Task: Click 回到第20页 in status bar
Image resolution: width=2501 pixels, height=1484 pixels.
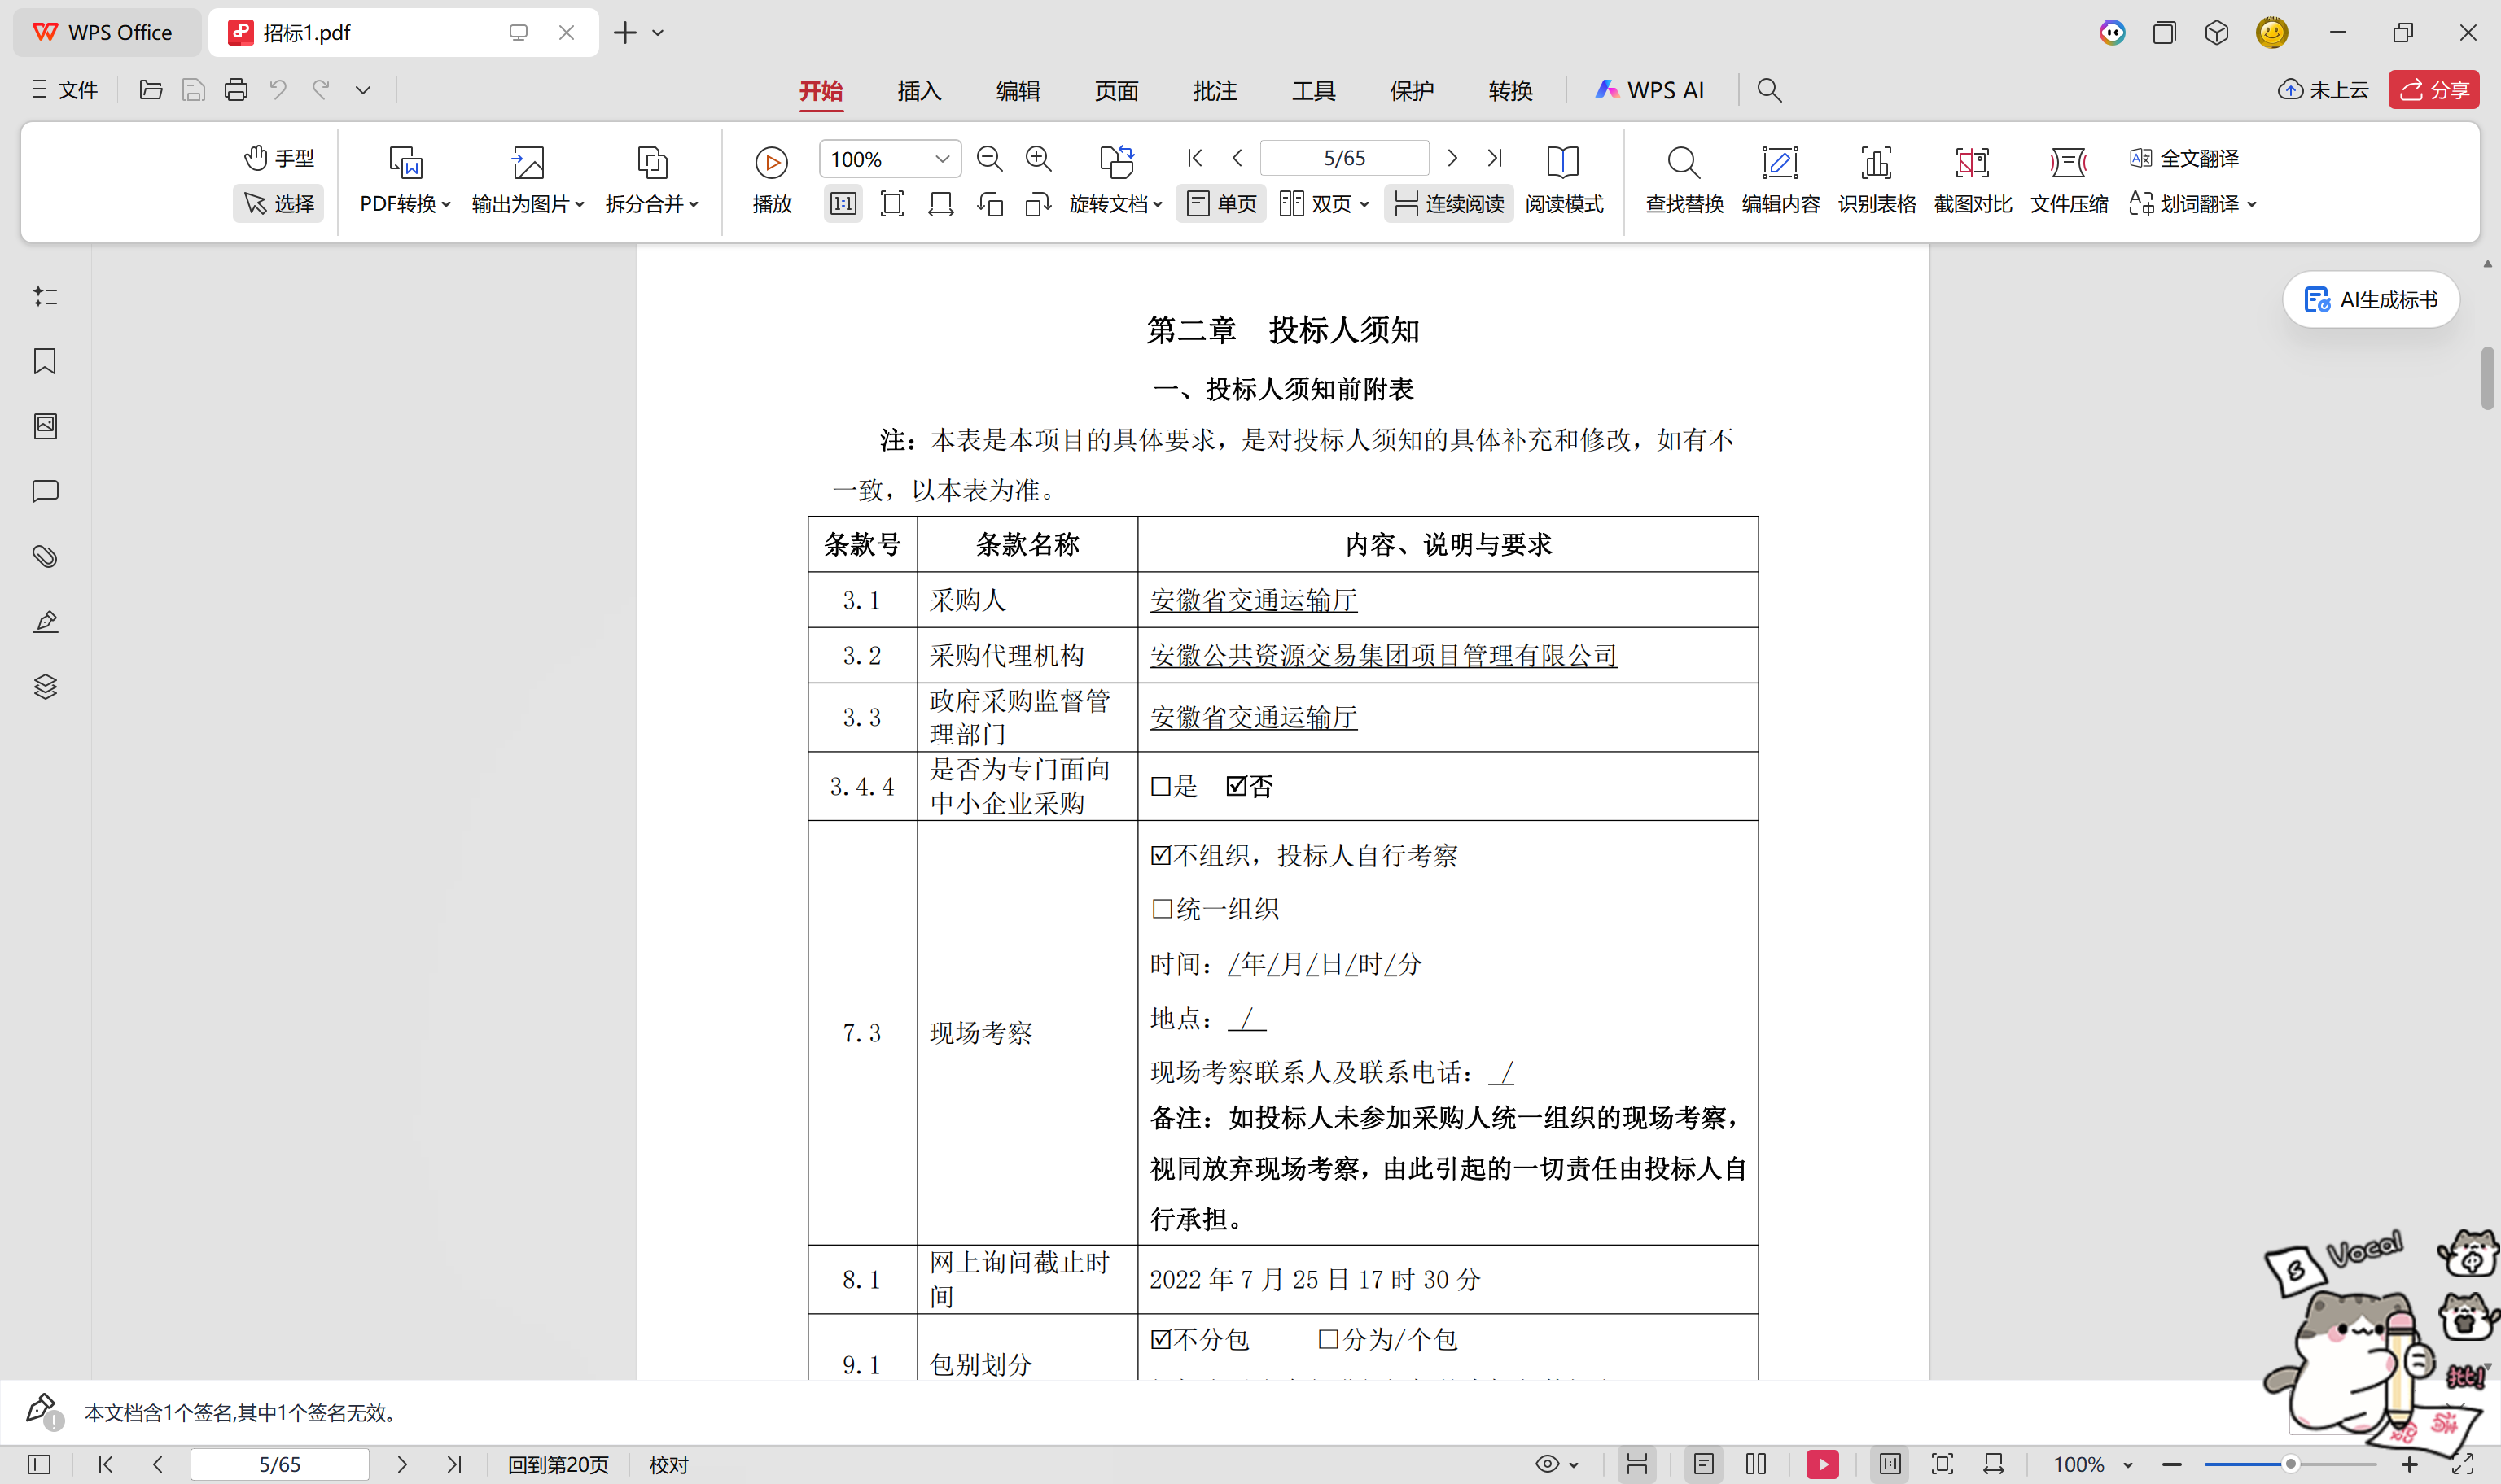Action: pos(557,1464)
